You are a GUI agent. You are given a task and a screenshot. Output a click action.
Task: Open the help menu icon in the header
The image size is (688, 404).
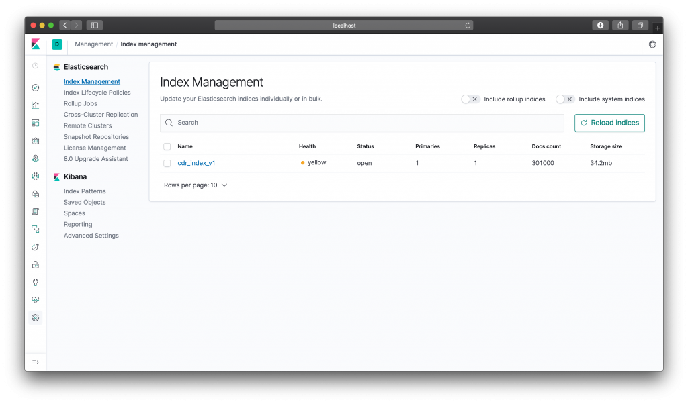[x=652, y=44]
